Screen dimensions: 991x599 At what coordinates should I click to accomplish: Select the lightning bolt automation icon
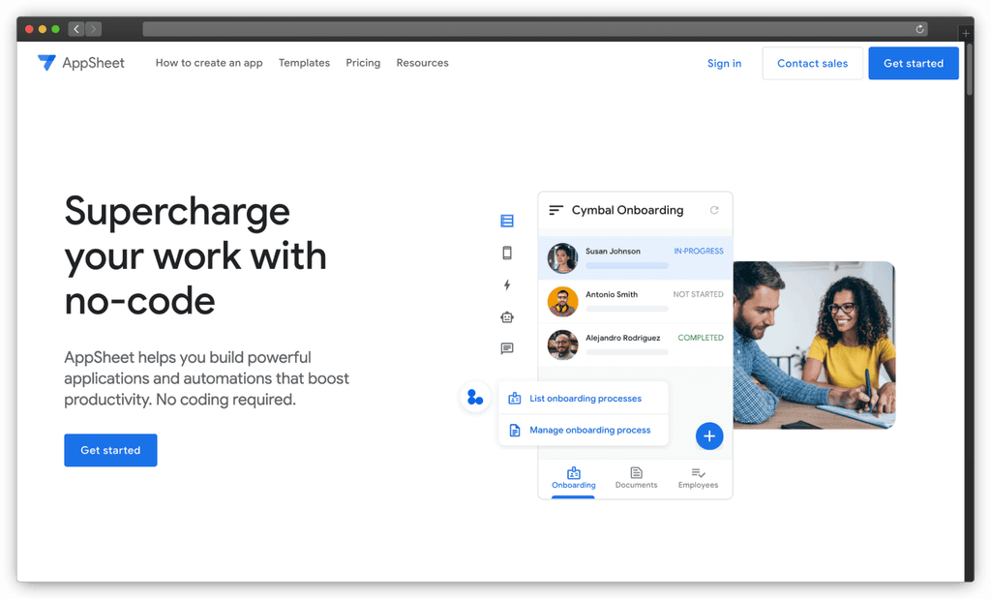(507, 285)
